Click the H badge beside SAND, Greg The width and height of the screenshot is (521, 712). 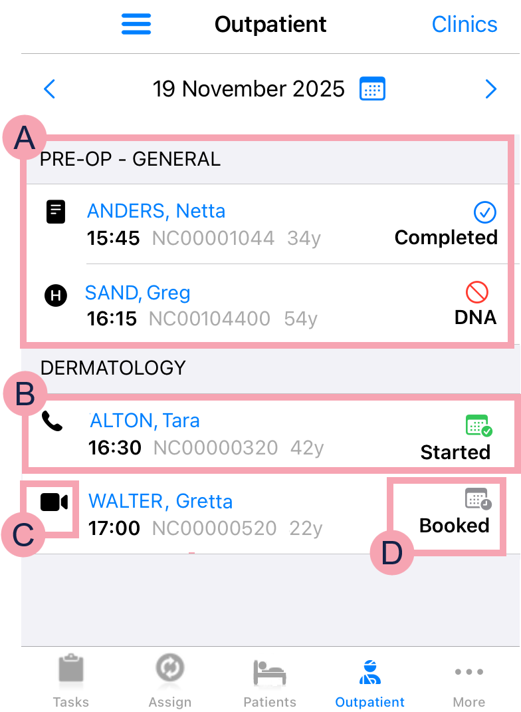tap(56, 295)
